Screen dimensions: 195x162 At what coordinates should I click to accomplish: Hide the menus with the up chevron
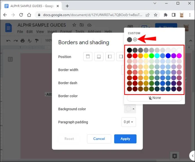pos(191,41)
